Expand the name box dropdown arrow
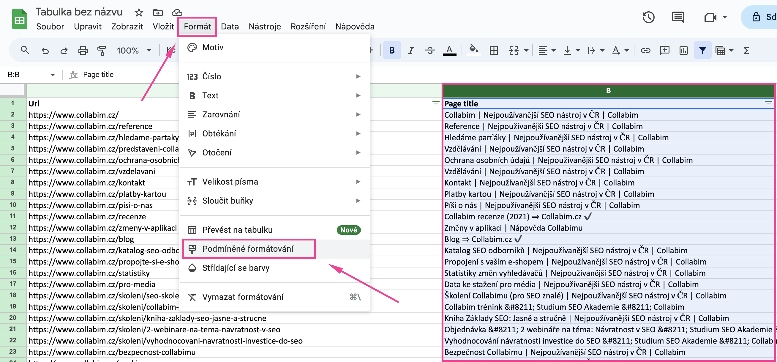This screenshot has width=777, height=362. point(53,75)
